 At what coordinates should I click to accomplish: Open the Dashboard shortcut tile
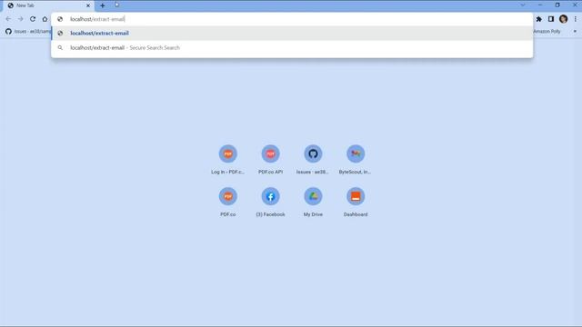coord(356,202)
